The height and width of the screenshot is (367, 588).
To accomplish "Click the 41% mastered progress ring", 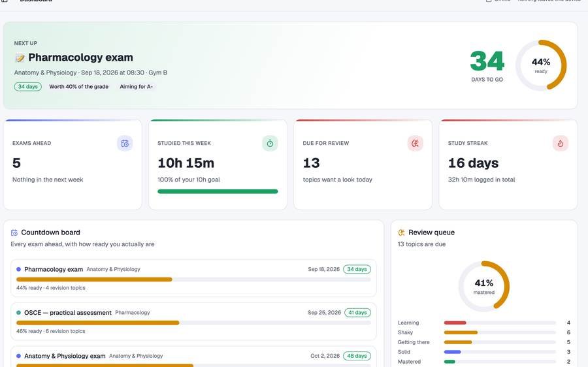I will click(x=483, y=287).
